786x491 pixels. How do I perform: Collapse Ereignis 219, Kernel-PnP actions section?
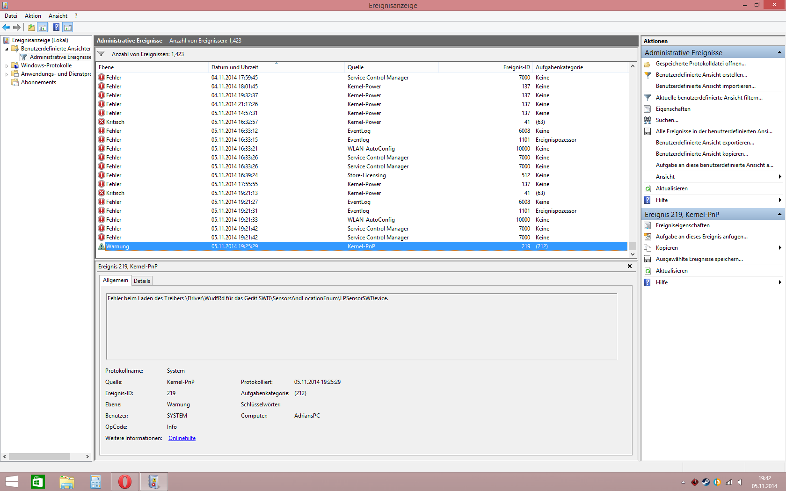coord(779,214)
